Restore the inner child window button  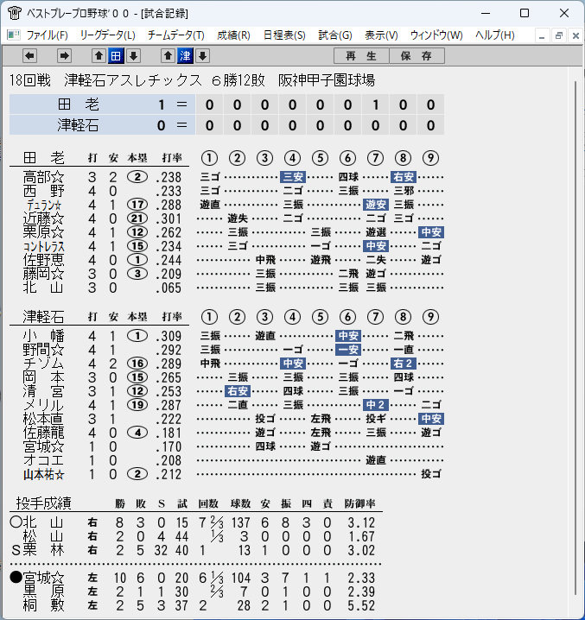coord(559,35)
